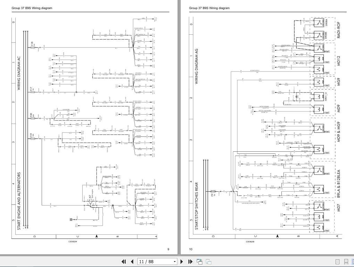Image resolution: width=354 pixels, height=267 pixels.
Task: Go back to the previous page
Action: click(x=131, y=261)
